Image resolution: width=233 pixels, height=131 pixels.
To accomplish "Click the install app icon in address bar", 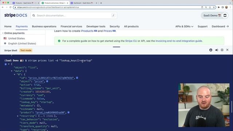I will tap(202, 7).
